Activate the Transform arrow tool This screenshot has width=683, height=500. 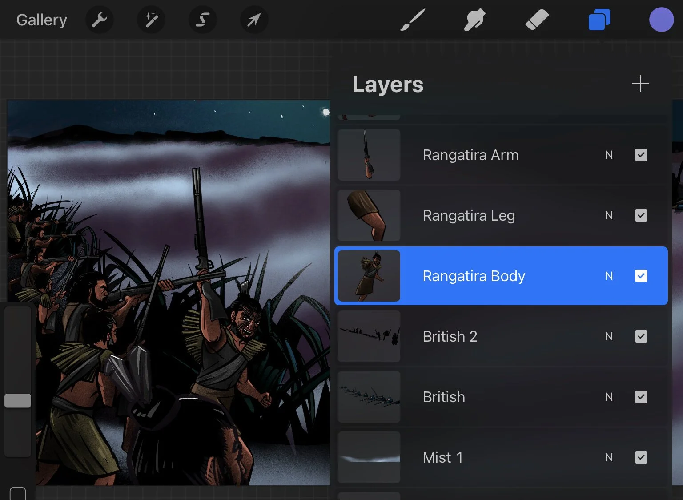pyautogui.click(x=254, y=20)
